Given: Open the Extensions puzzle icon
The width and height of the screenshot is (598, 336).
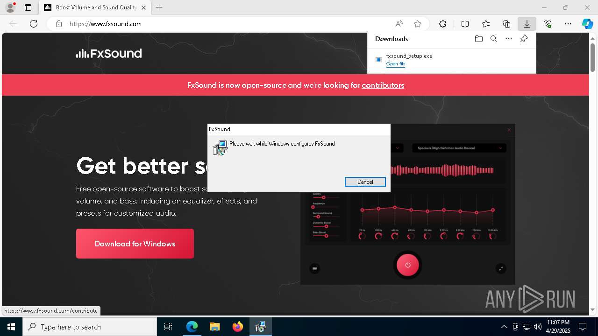Looking at the screenshot, I should (442, 24).
